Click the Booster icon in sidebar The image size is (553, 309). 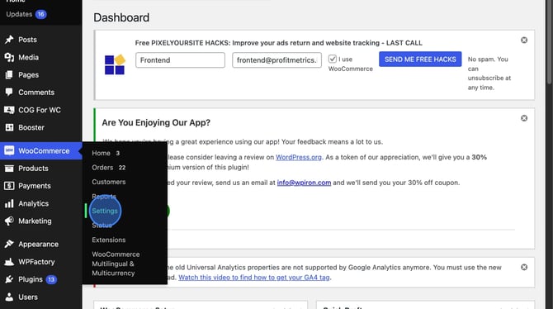pos(9,127)
